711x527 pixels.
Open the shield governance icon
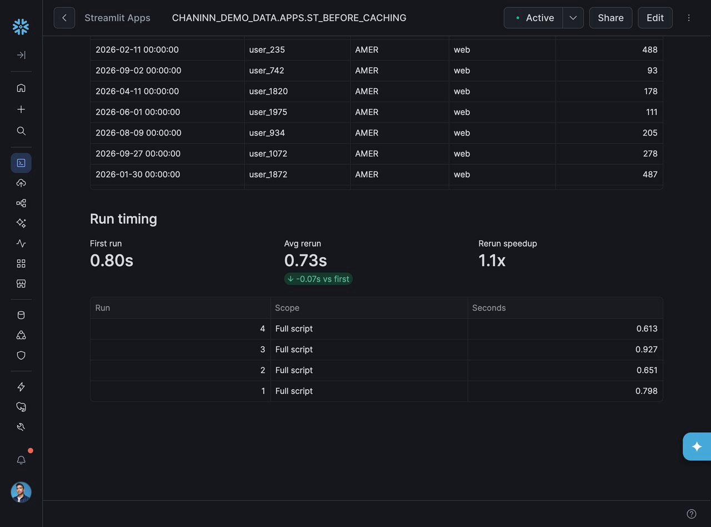(21, 355)
